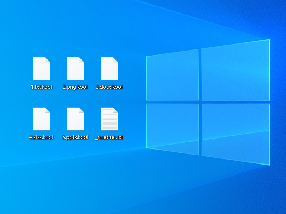Click the top-left pane of Windows logo

[x=172, y=75]
